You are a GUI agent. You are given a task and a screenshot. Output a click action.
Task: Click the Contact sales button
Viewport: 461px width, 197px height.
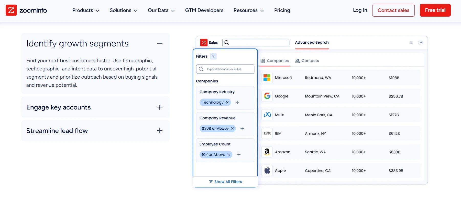(x=393, y=10)
